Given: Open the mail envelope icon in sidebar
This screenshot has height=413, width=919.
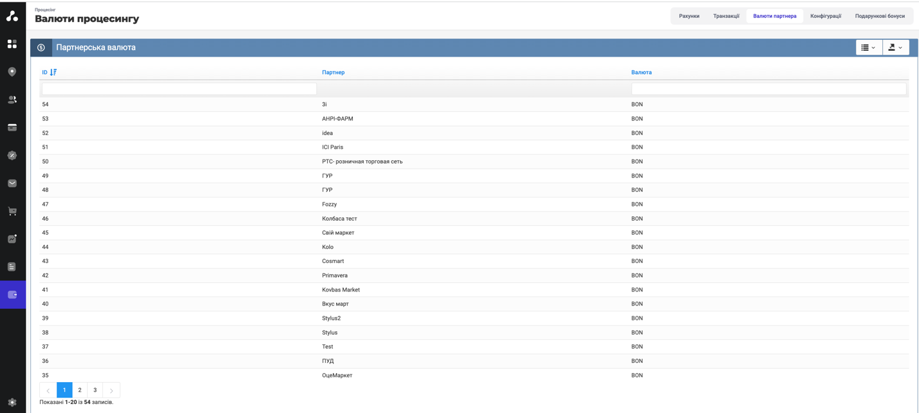Looking at the screenshot, I should click(12, 183).
